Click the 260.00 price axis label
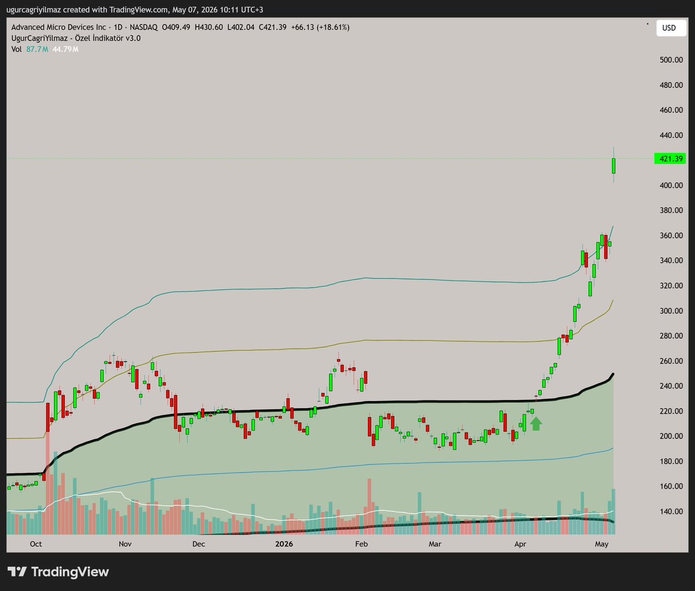695x591 pixels. 671,361
